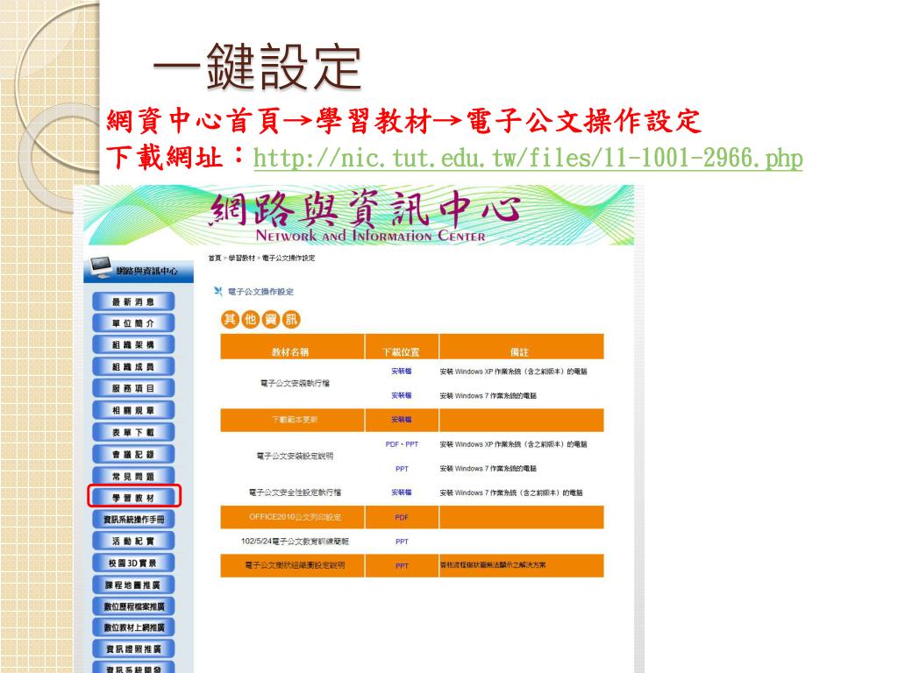The width and height of the screenshot is (898, 673).
Task: Click the 常見問題 sidebar button
Action: (133, 476)
